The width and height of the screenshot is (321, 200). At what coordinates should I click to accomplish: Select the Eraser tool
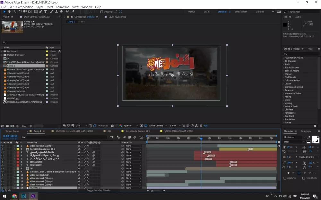pyautogui.click(x=61, y=12)
